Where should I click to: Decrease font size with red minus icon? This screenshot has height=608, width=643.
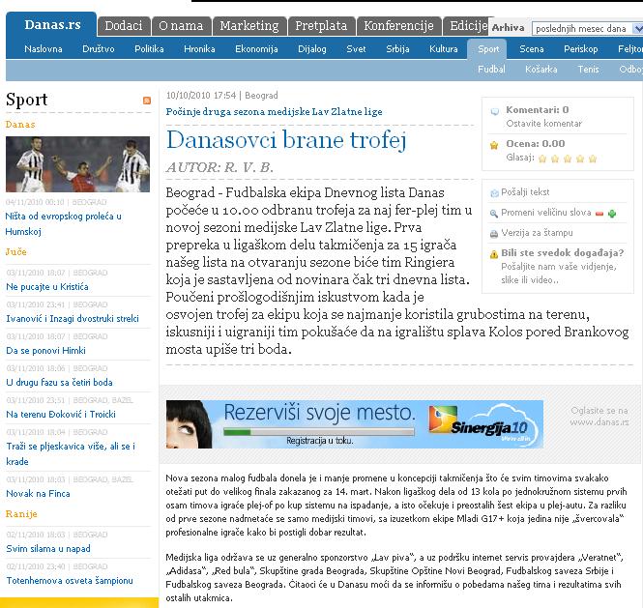[599, 214]
